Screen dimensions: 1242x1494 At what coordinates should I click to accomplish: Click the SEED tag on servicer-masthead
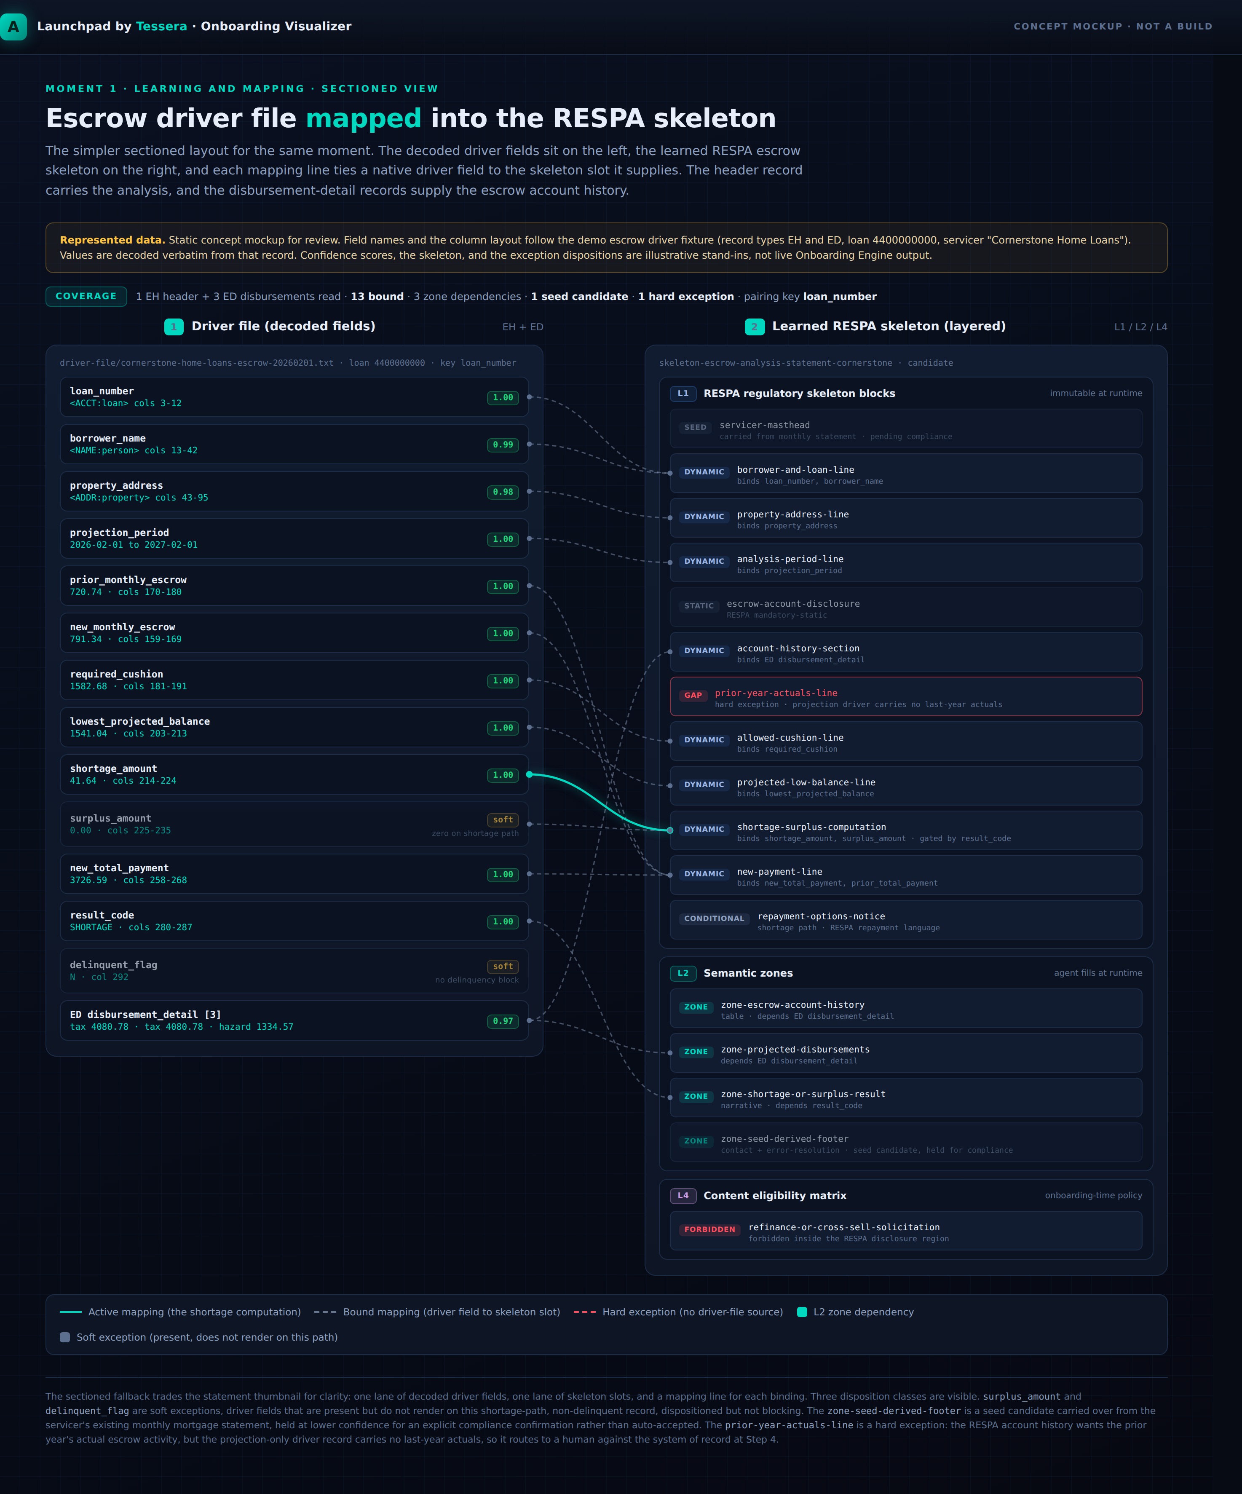point(695,428)
